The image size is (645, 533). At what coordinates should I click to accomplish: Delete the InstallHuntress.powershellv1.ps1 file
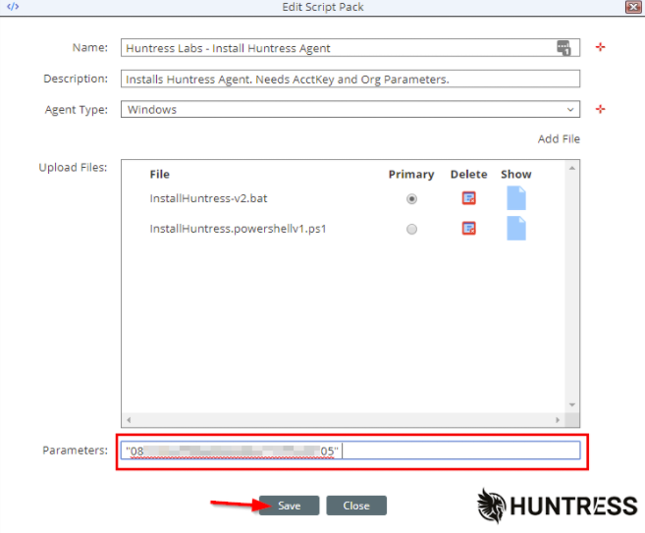(x=469, y=229)
